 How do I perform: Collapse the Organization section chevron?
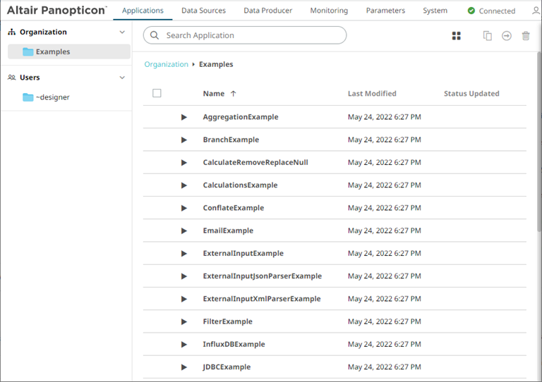(122, 32)
